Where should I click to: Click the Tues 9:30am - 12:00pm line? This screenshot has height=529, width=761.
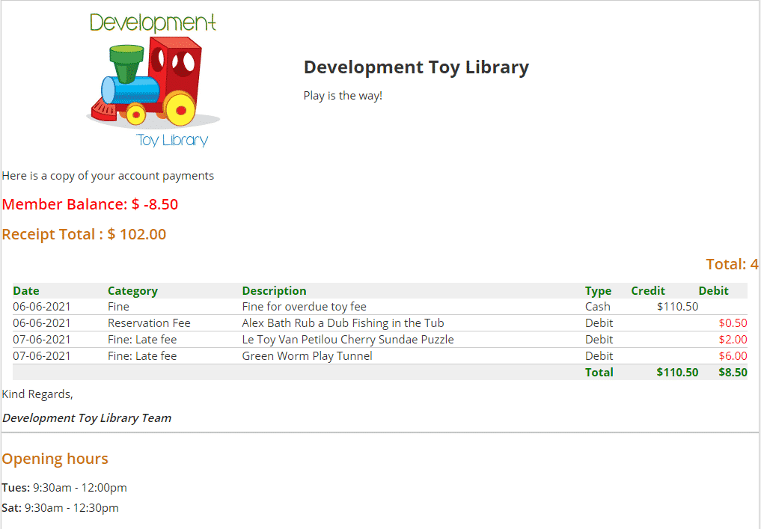click(x=64, y=488)
